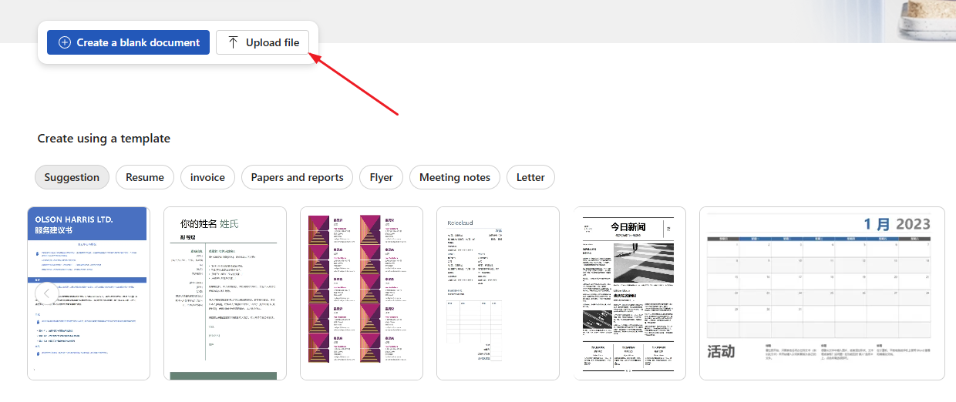Screen dimensions: 956x402
Task: Select the 今日新闻 newsletter template
Action: click(x=629, y=293)
